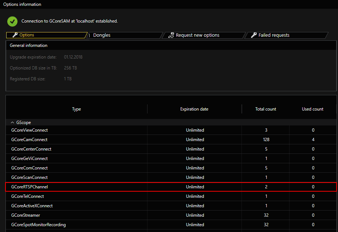Click the 256 TB optionized DB size value

click(70, 68)
